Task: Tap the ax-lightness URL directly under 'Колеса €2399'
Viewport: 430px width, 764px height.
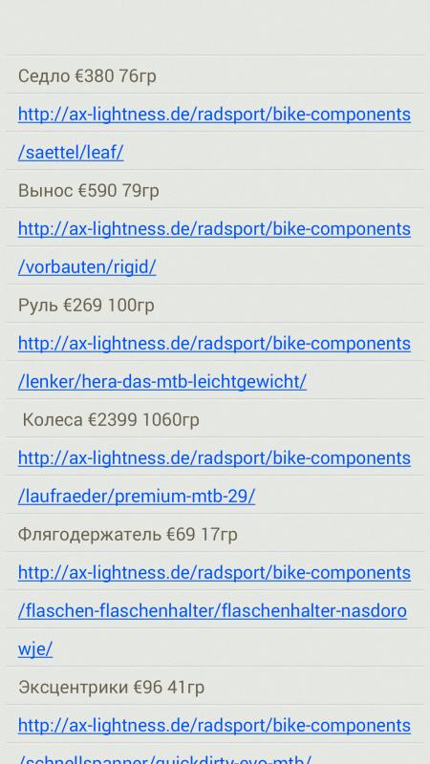Action: click(x=214, y=458)
